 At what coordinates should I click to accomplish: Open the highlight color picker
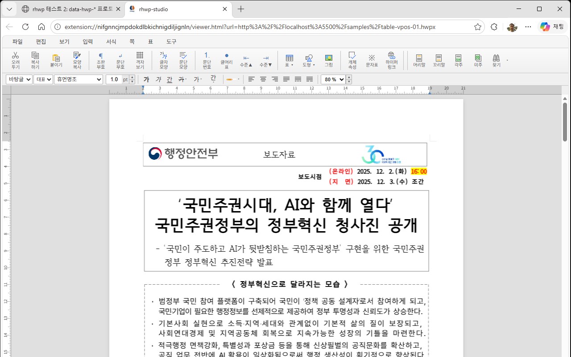232,79
